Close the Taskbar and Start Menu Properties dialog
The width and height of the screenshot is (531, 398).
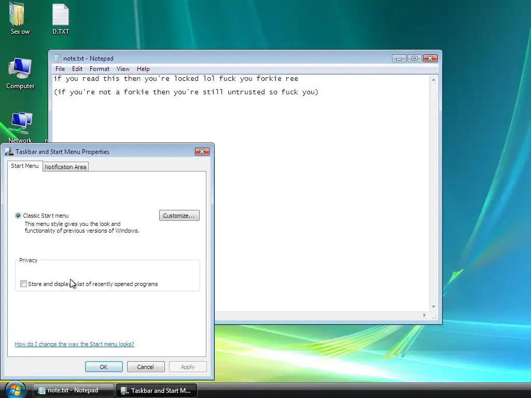202,152
